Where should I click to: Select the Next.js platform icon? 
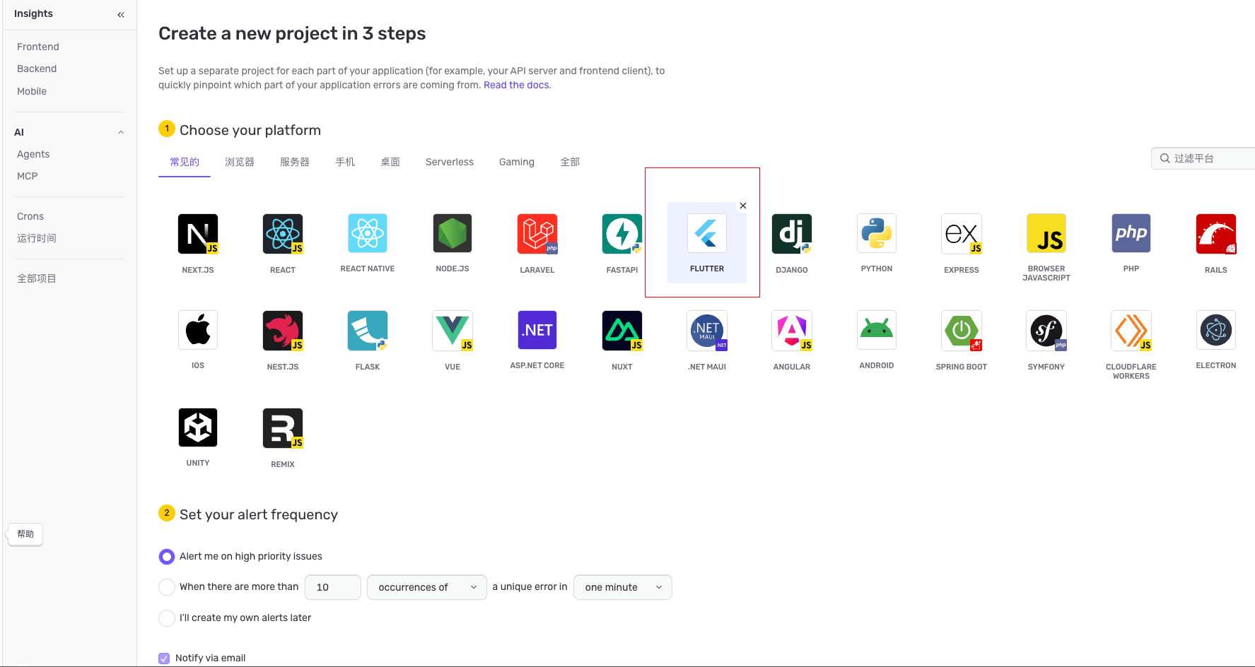tap(198, 234)
